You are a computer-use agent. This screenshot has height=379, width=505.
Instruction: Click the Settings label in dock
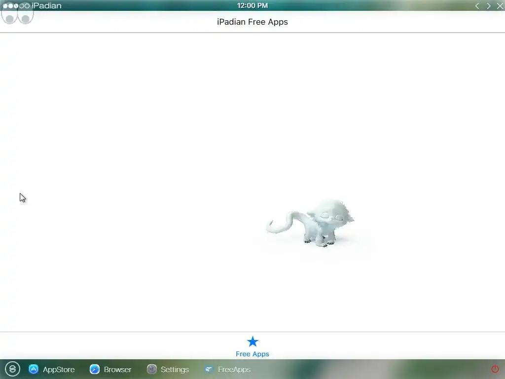175,369
